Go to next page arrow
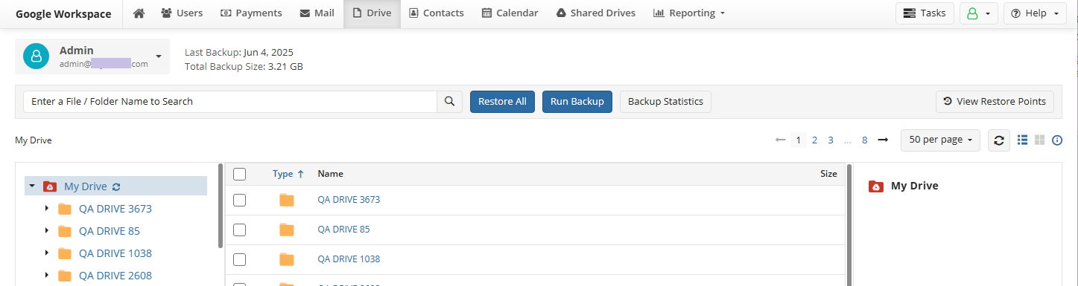1078x286 pixels. pyautogui.click(x=883, y=140)
